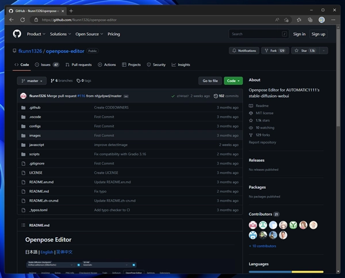Focus the GitHub search field
Viewport: 345px width, 278px height.
coord(259,34)
